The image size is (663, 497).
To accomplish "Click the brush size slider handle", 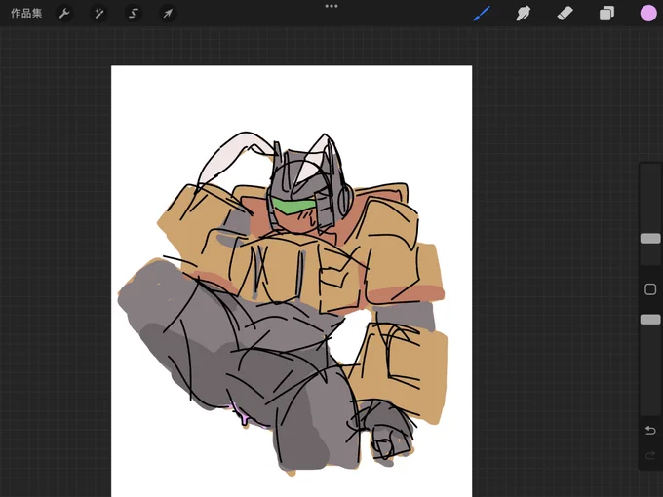I will coord(650,239).
